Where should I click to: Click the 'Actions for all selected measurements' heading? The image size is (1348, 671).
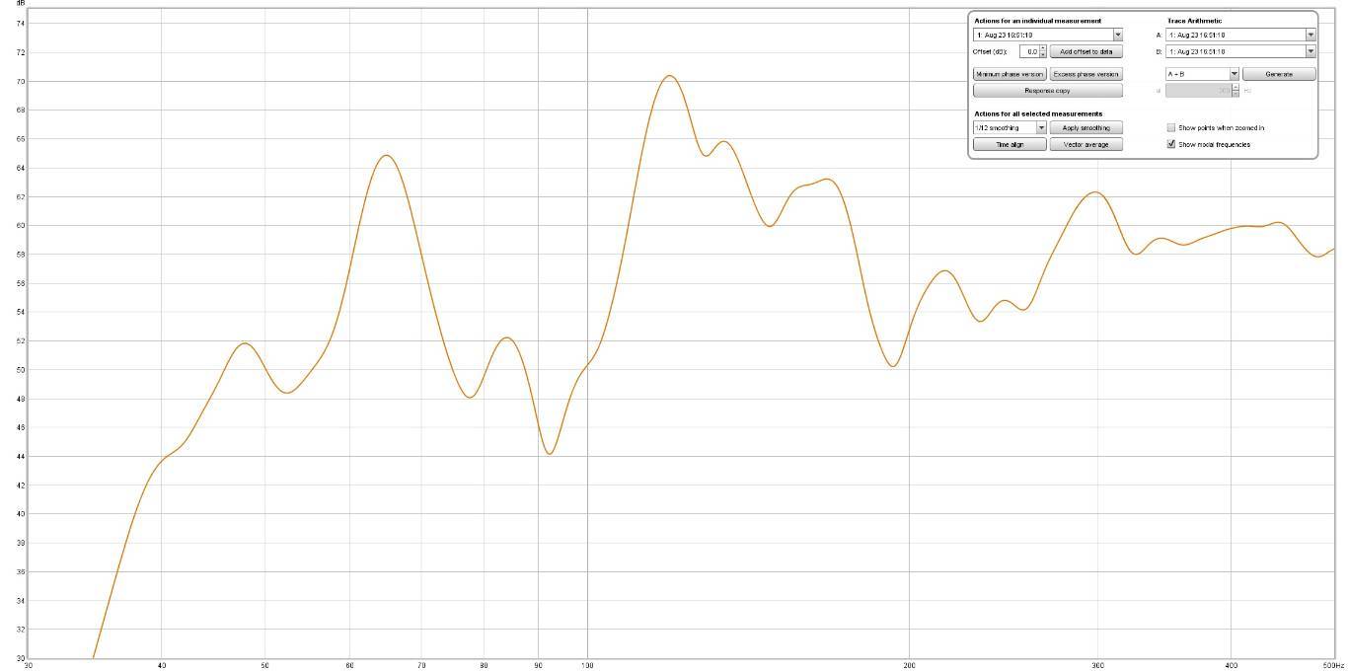pyautogui.click(x=1038, y=113)
